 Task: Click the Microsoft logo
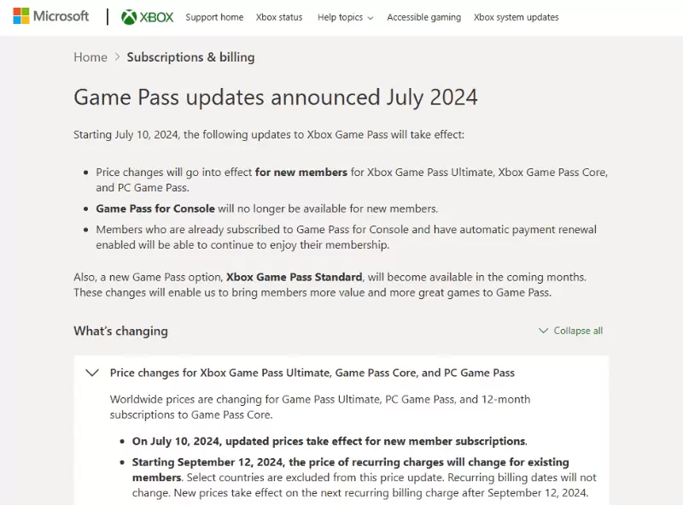tap(51, 16)
